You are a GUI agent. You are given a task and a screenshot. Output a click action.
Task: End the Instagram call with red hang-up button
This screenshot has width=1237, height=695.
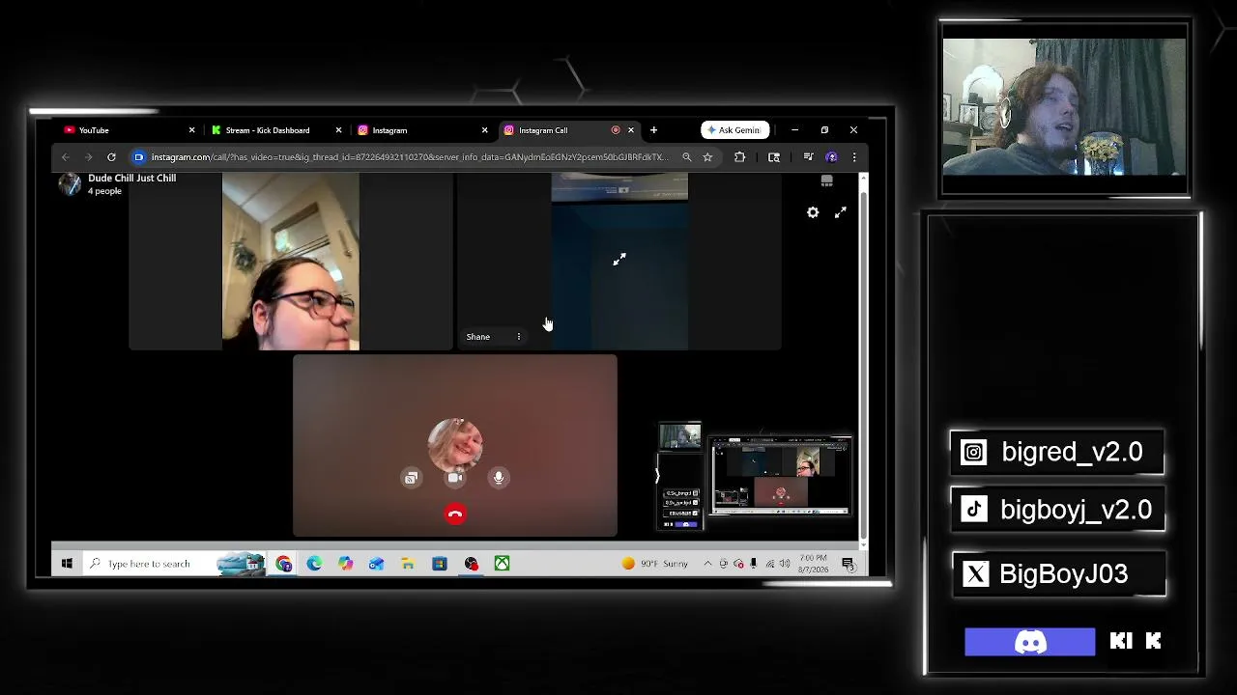click(x=455, y=514)
